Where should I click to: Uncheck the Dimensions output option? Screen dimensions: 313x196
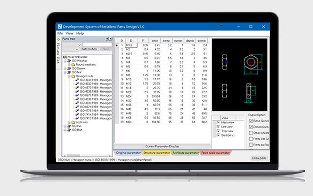[x=251, y=127]
